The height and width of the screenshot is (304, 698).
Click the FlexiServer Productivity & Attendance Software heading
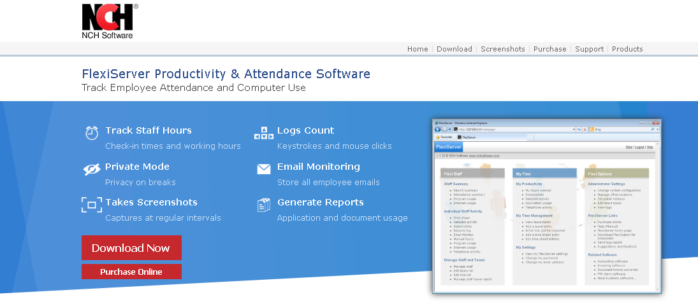point(226,74)
